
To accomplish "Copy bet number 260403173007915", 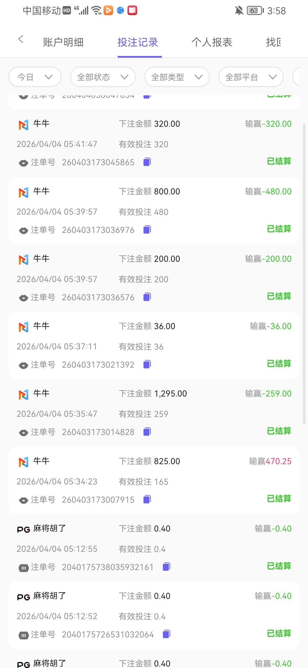I will point(147,499).
